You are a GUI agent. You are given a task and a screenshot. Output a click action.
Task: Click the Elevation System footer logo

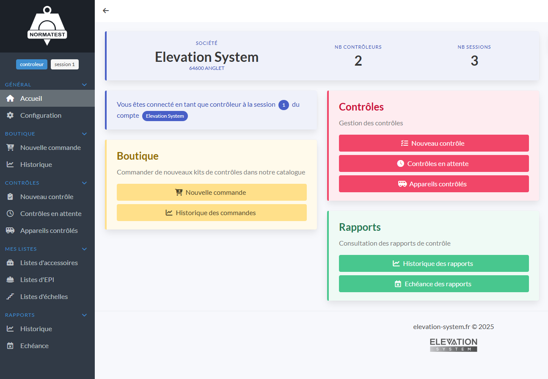(453, 345)
